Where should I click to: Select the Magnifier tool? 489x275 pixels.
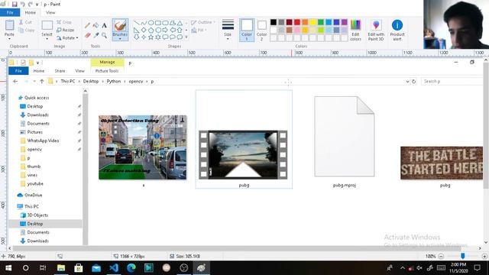pos(104,36)
